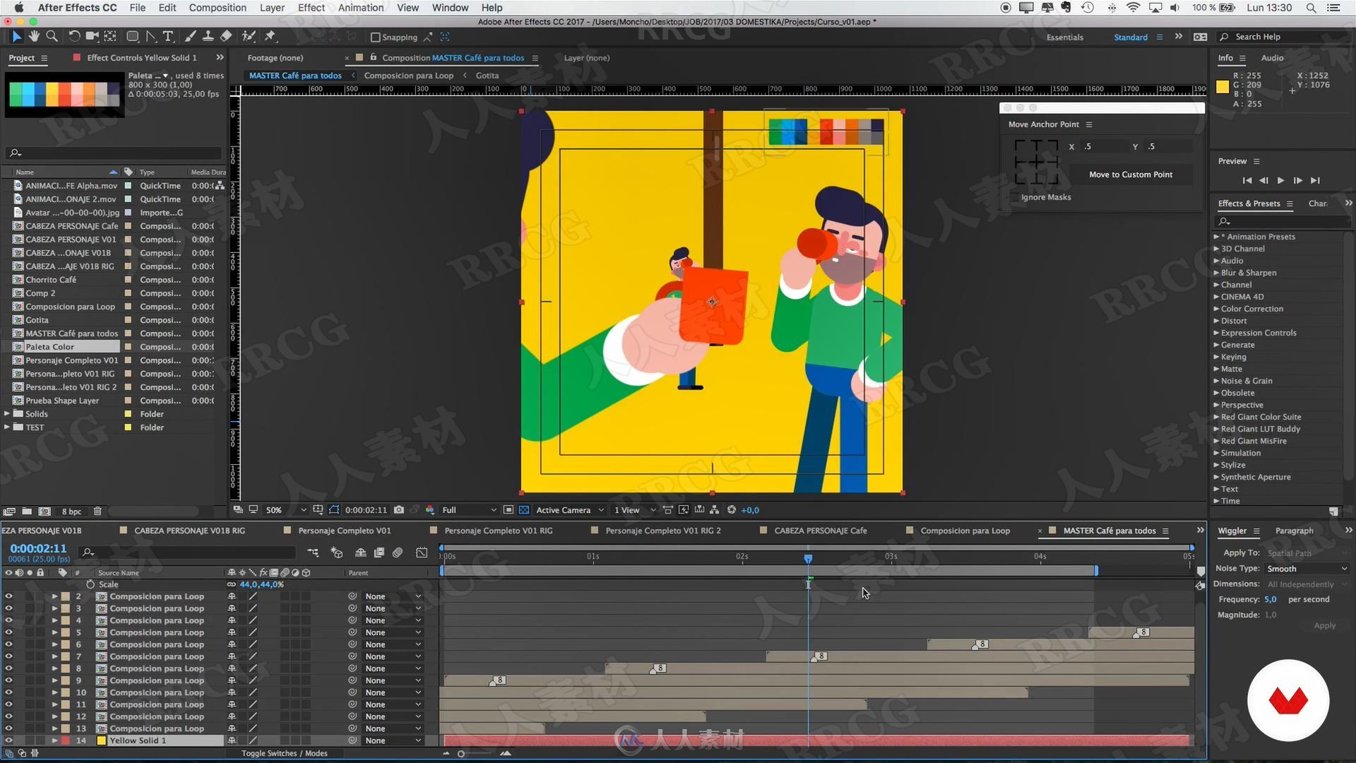This screenshot has width=1356, height=763.
Task: Click yellow label swatch of Yellow Solid 1
Action: [x=102, y=740]
